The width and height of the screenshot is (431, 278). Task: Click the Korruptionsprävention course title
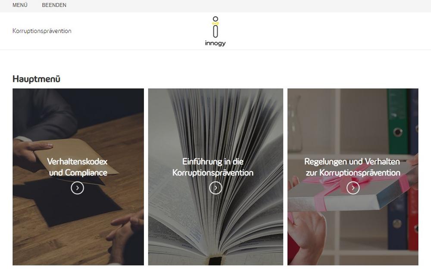click(x=42, y=31)
